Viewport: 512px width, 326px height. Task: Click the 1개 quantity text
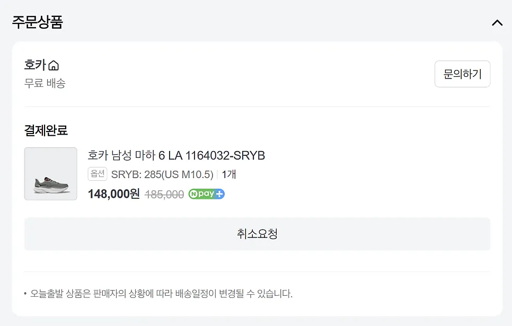(229, 174)
